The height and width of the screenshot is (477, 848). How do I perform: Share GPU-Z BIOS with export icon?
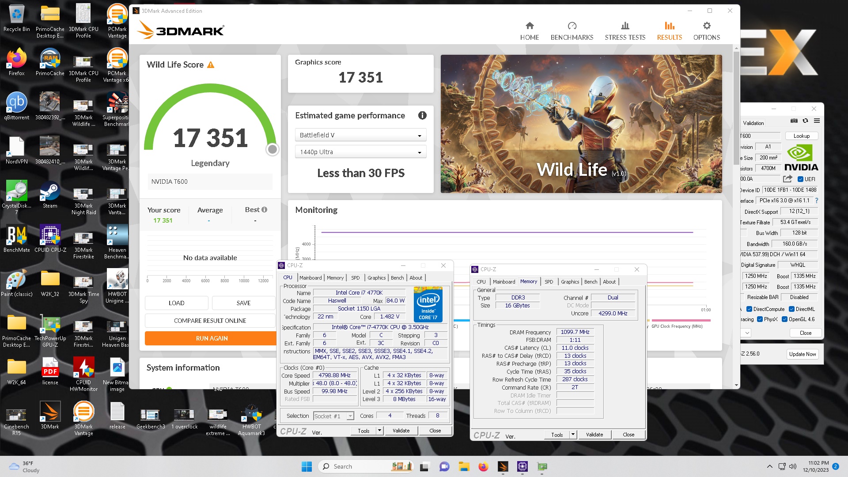pos(787,179)
